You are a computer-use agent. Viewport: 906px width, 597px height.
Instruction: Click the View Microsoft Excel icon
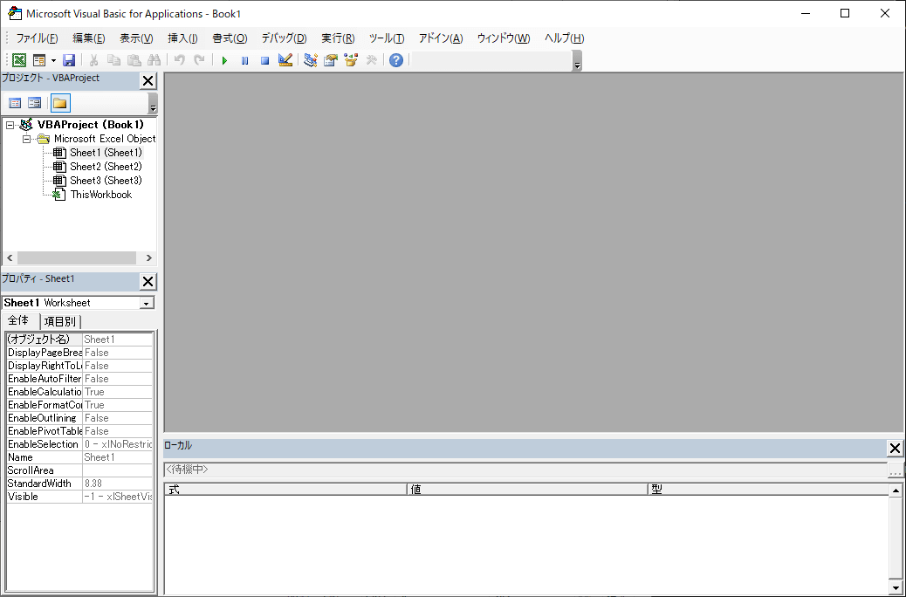[x=18, y=60]
